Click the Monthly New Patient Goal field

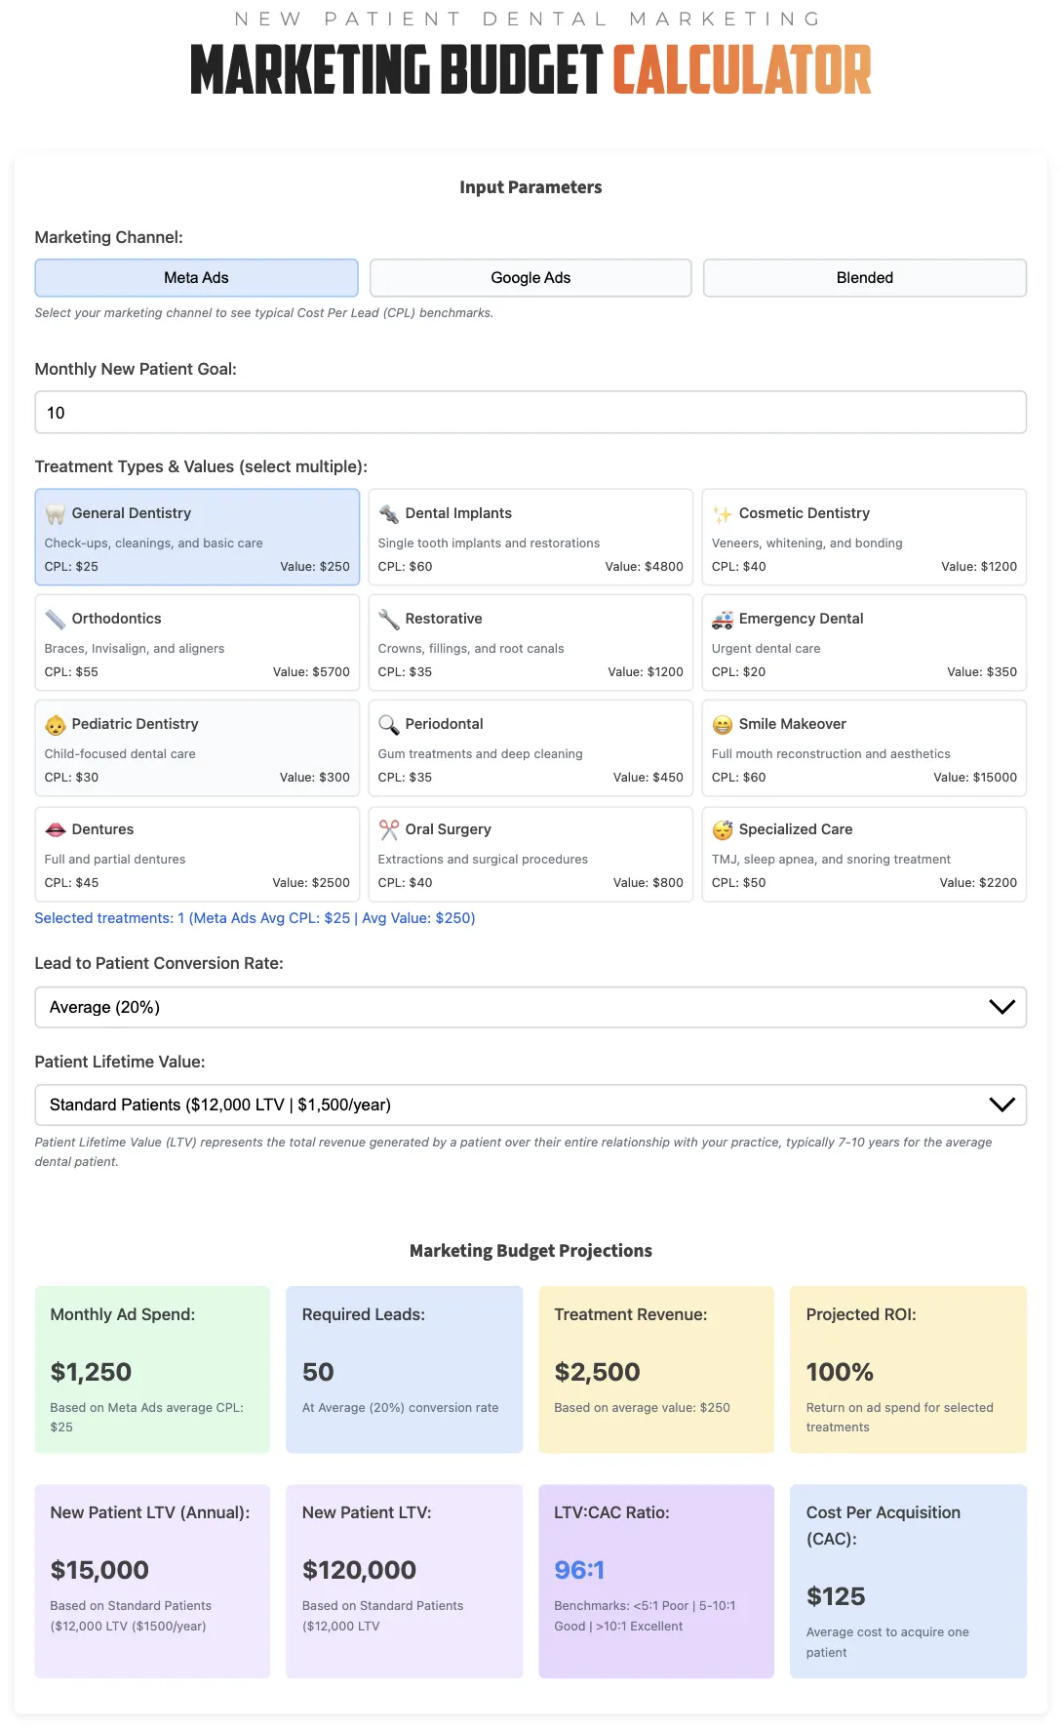[530, 413]
